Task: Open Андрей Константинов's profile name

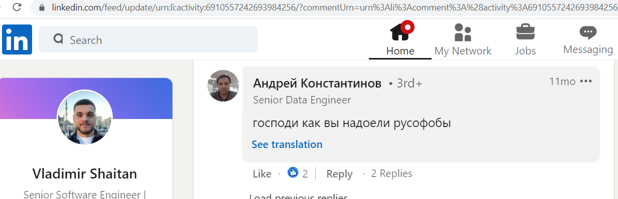Action: (317, 83)
